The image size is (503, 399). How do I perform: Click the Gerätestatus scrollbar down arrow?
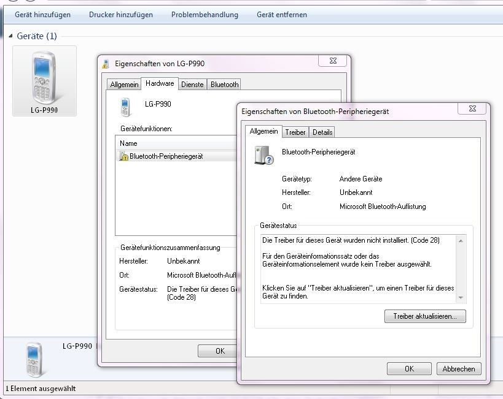click(461, 298)
